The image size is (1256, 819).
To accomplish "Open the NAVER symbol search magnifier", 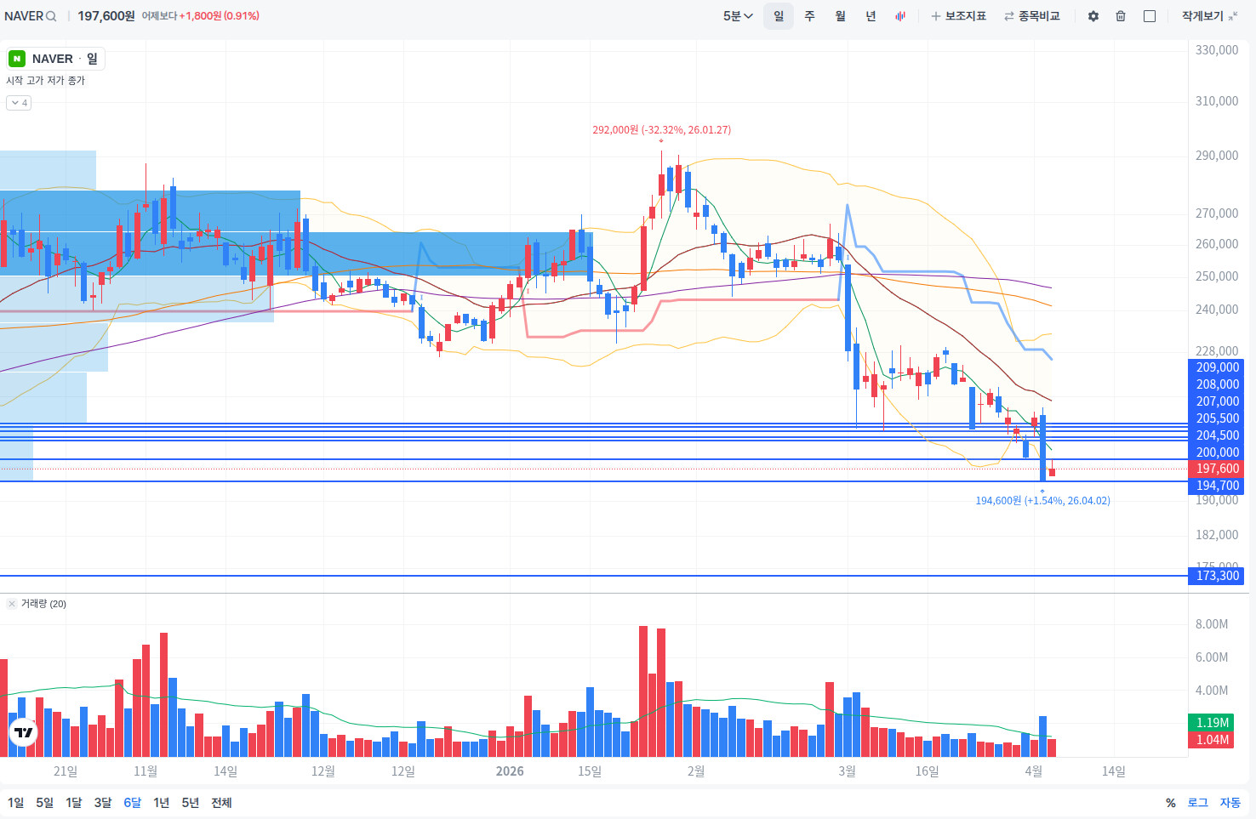I will [x=51, y=16].
